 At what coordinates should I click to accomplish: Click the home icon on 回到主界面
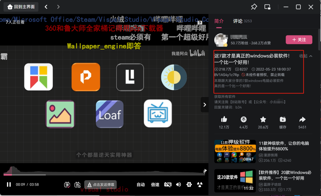[x=10, y=7]
